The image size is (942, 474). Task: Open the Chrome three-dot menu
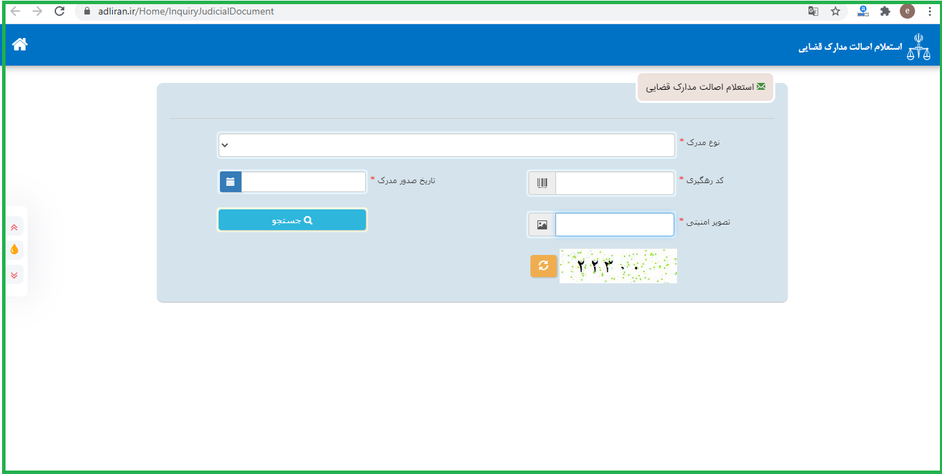coord(930,11)
